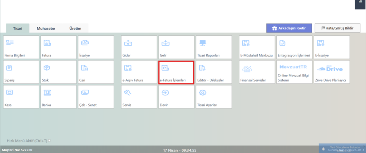Click the date and time status text
The image size is (366, 153).
180,150
